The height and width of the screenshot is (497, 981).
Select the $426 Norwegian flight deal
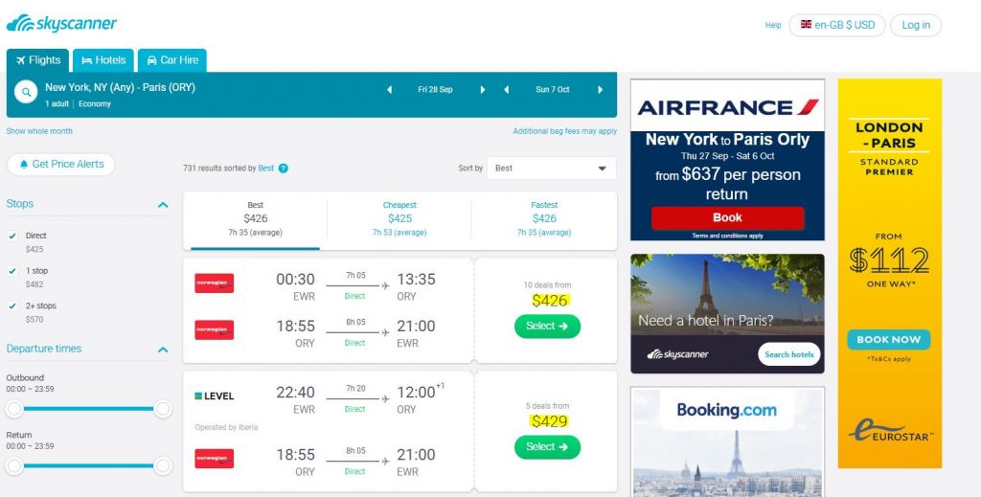click(547, 327)
